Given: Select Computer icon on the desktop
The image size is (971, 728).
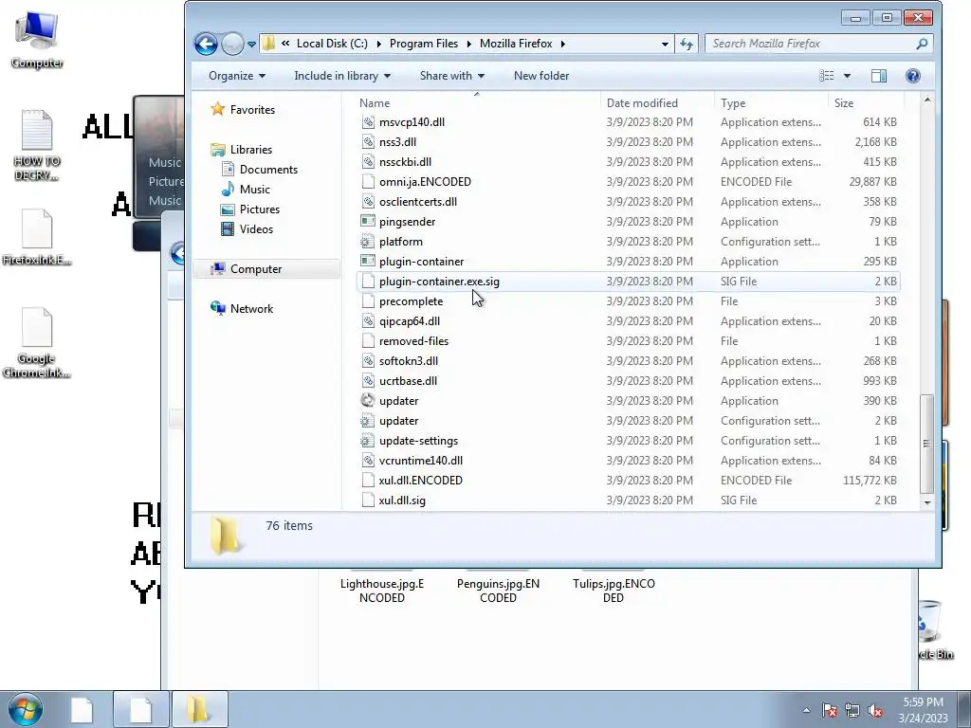Looking at the screenshot, I should point(37,39).
